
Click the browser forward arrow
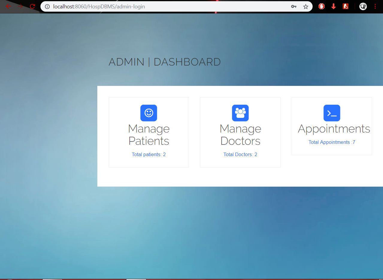point(20,6)
